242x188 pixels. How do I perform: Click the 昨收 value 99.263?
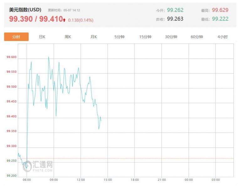(175, 19)
